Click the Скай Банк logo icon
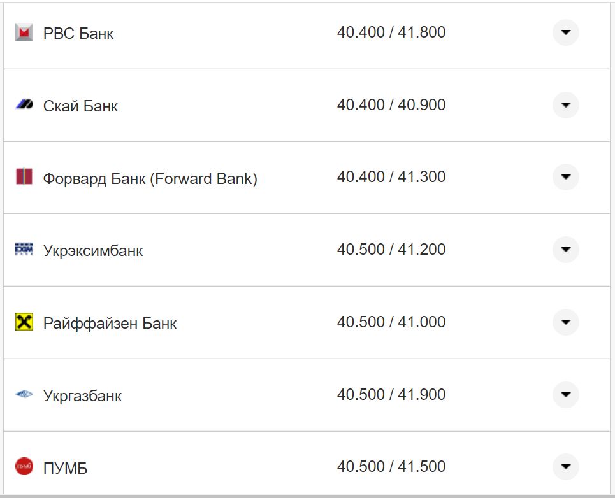The height and width of the screenshot is (498, 615). tap(24, 104)
